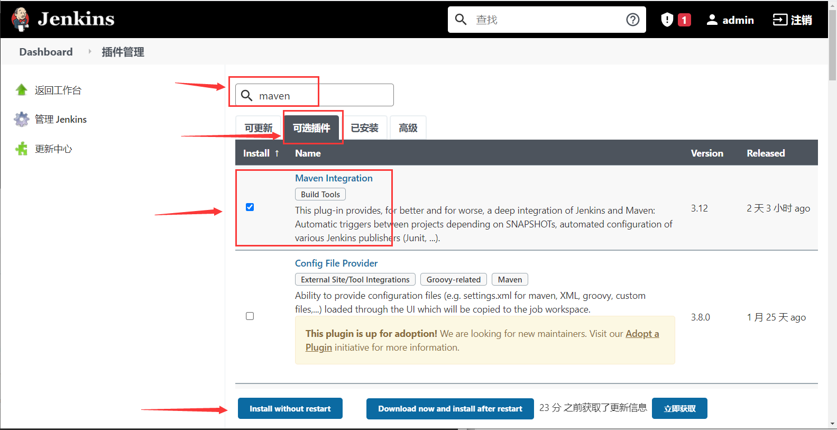Open the 高级 tab
The height and width of the screenshot is (430, 837).
(408, 128)
